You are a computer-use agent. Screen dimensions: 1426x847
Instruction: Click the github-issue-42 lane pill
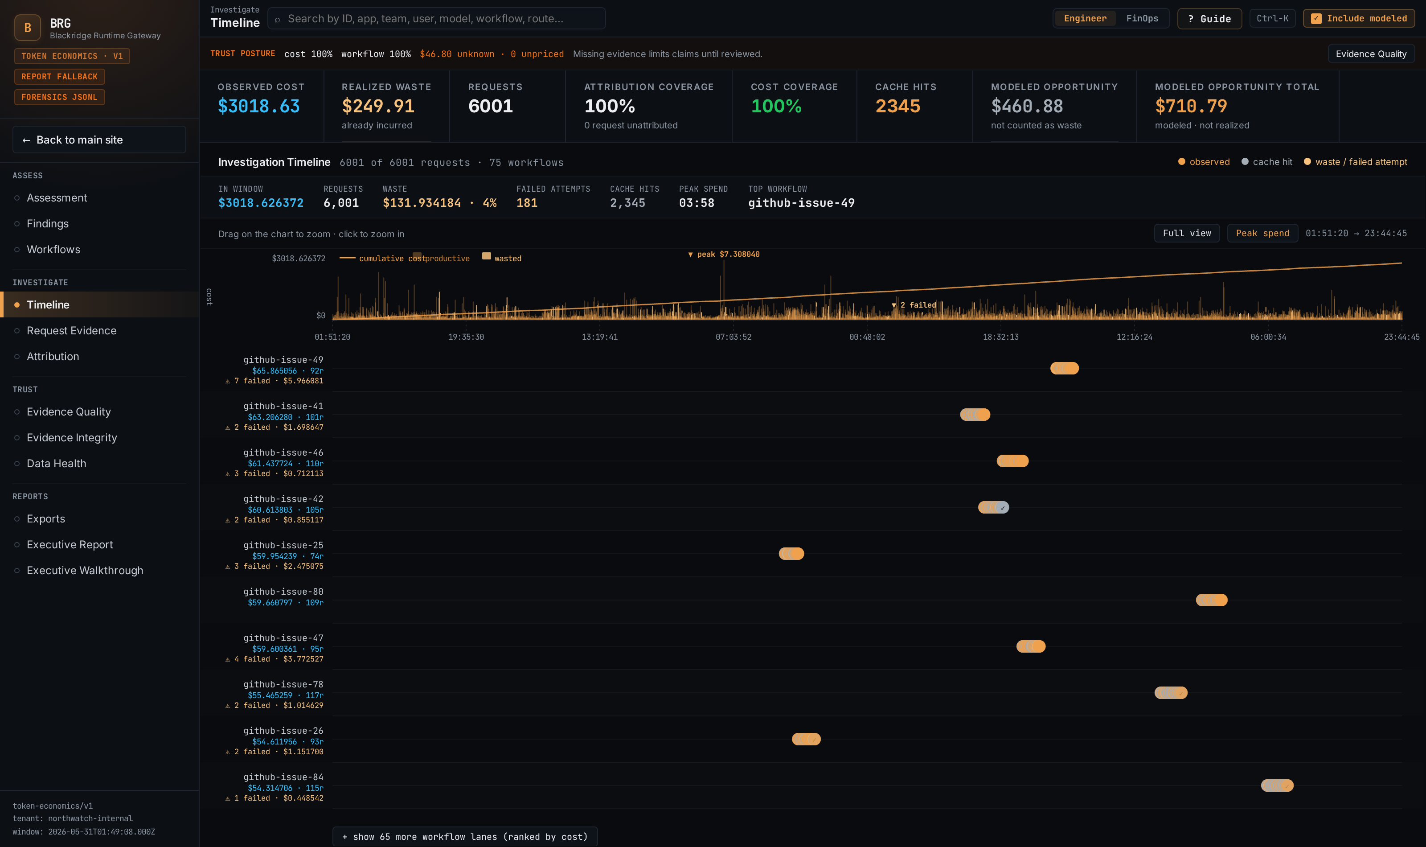click(994, 507)
